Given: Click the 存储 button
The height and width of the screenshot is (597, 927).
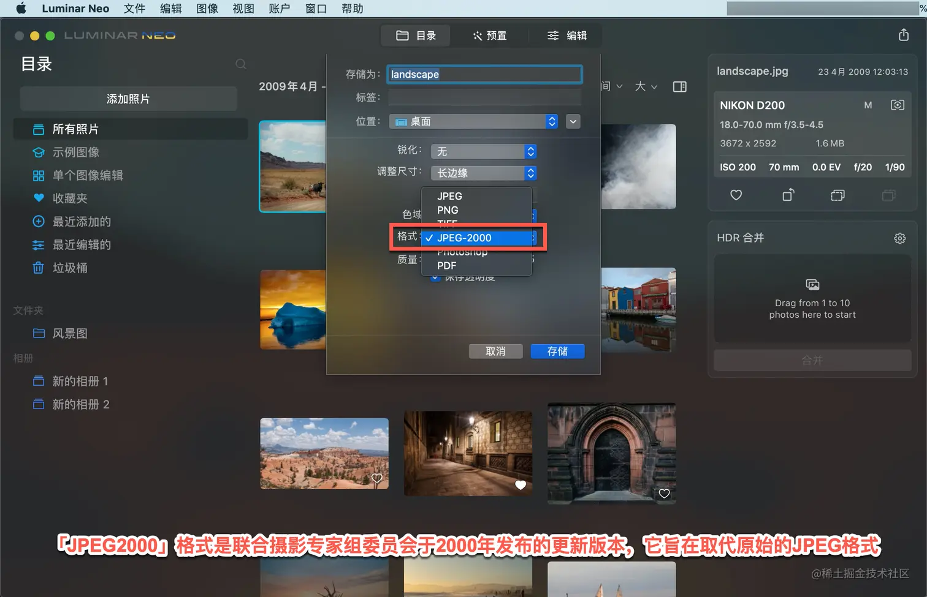Looking at the screenshot, I should coord(557,351).
